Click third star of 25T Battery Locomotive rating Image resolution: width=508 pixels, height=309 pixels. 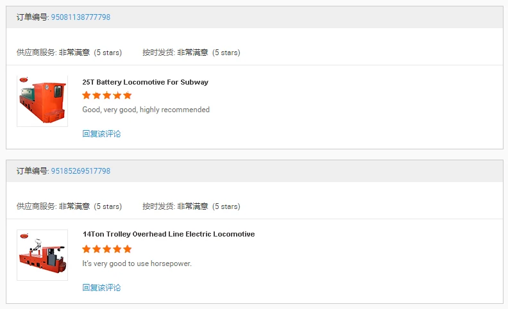(x=107, y=96)
